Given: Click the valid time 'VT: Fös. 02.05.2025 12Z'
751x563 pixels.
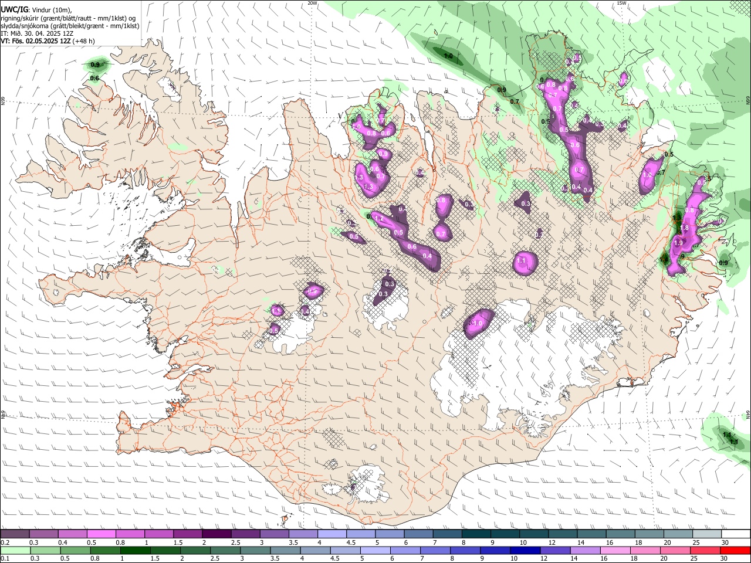Looking at the screenshot, I should tap(36, 41).
